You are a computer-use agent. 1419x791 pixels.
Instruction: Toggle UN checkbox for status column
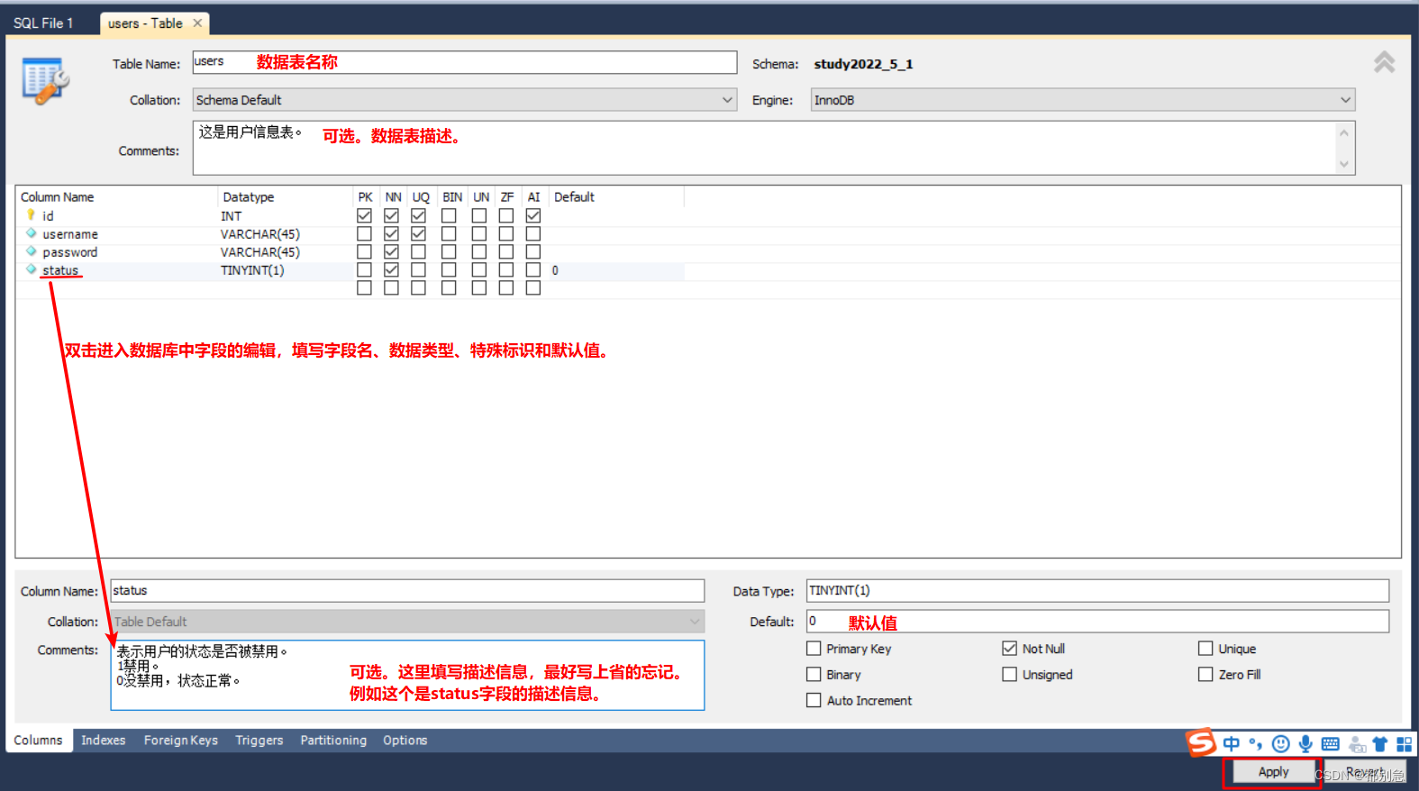pyautogui.click(x=479, y=269)
